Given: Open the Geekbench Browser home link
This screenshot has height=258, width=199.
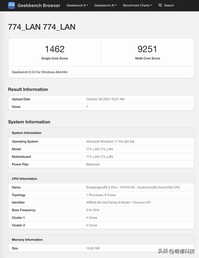Looking at the screenshot, I should point(39,5).
